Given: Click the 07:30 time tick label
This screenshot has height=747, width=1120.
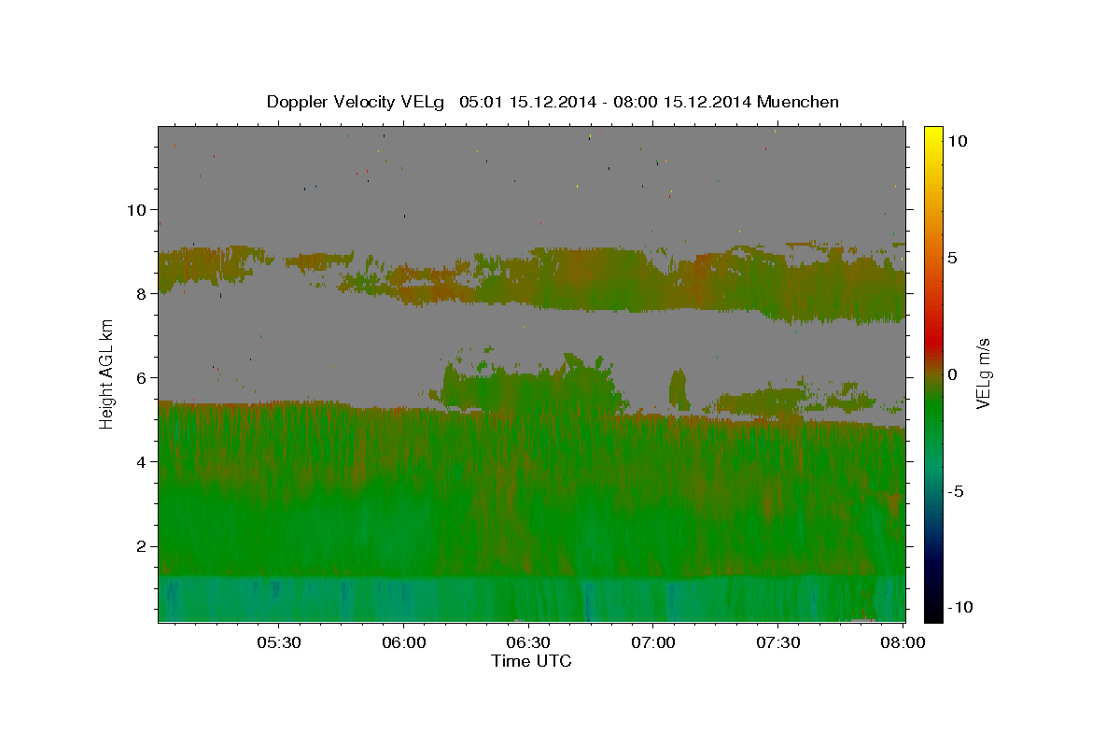Looking at the screenshot, I should [778, 643].
